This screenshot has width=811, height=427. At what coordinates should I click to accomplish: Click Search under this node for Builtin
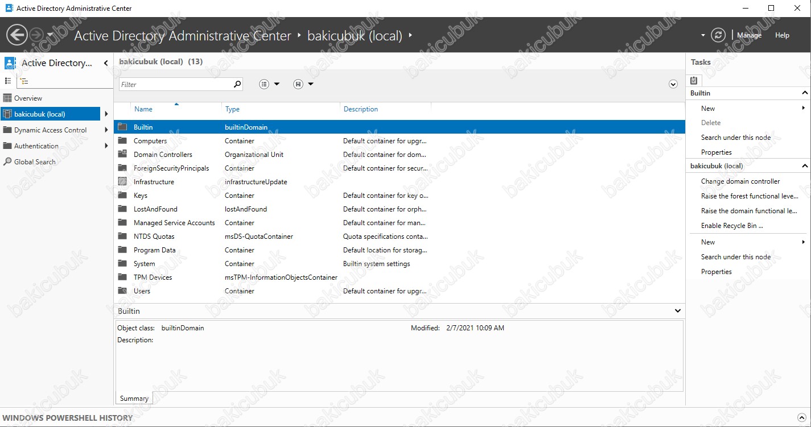point(736,138)
